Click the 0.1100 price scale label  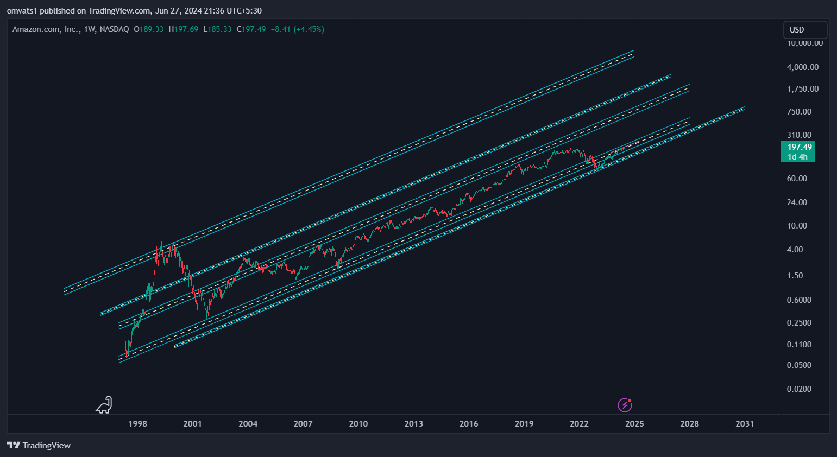799,345
